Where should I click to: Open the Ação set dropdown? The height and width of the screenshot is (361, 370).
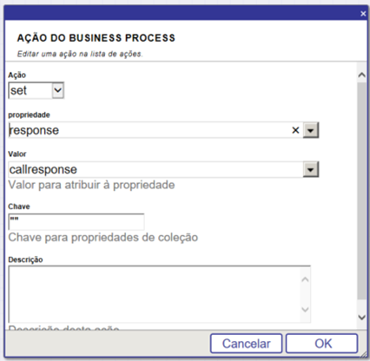pyautogui.click(x=36, y=90)
